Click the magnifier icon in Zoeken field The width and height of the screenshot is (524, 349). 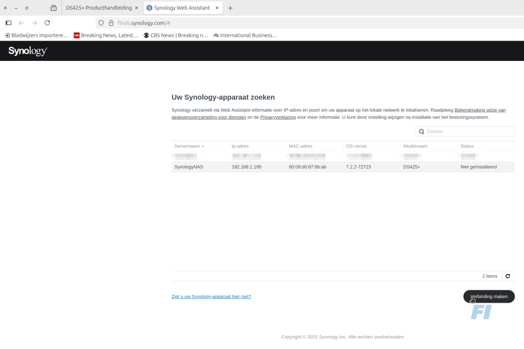[x=421, y=132]
